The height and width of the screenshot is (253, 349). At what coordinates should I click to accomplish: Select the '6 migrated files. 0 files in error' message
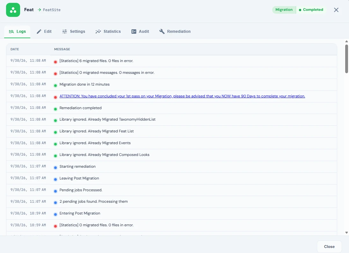(96, 61)
